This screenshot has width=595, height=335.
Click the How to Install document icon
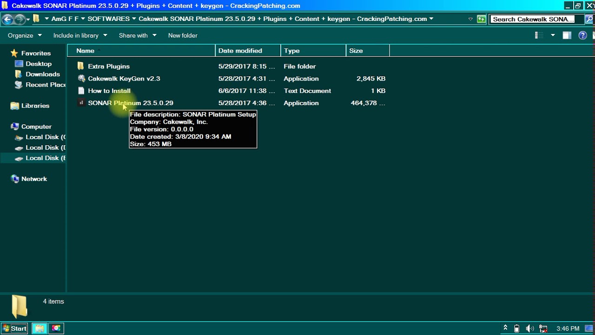click(81, 91)
